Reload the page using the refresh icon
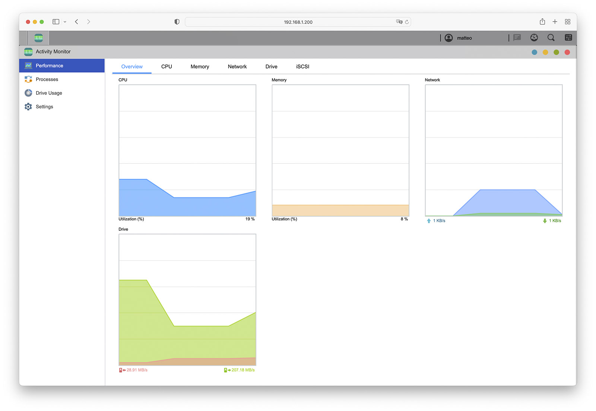The width and height of the screenshot is (596, 411). click(407, 22)
